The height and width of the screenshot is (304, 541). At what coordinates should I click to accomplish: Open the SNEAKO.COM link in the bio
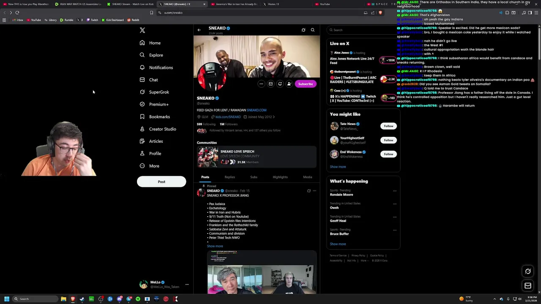pos(257,110)
